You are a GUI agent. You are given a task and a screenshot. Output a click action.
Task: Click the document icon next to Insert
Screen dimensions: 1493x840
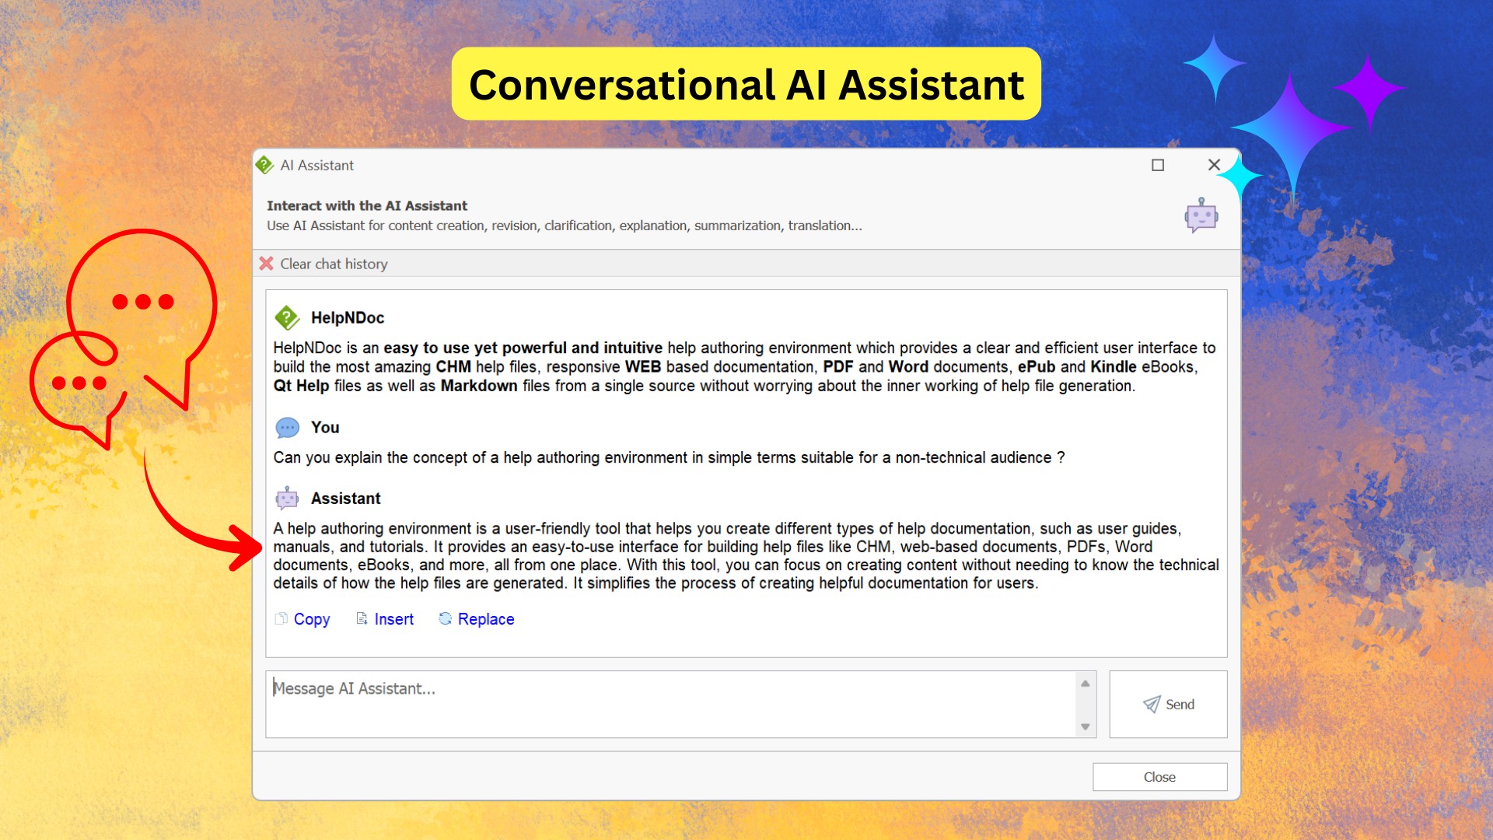[x=361, y=618]
